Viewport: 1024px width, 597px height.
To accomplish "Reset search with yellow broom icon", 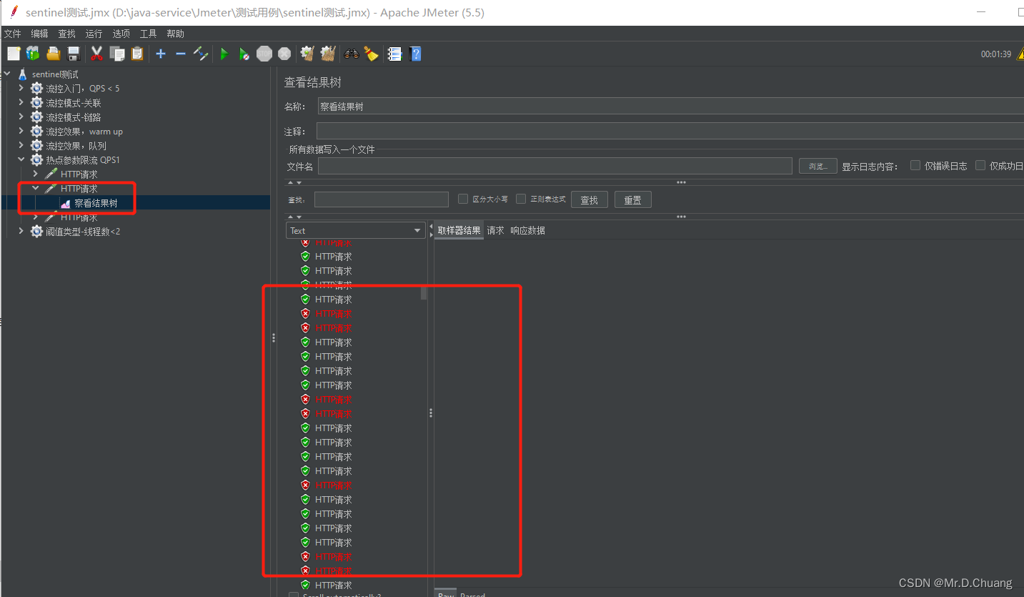I will [371, 54].
